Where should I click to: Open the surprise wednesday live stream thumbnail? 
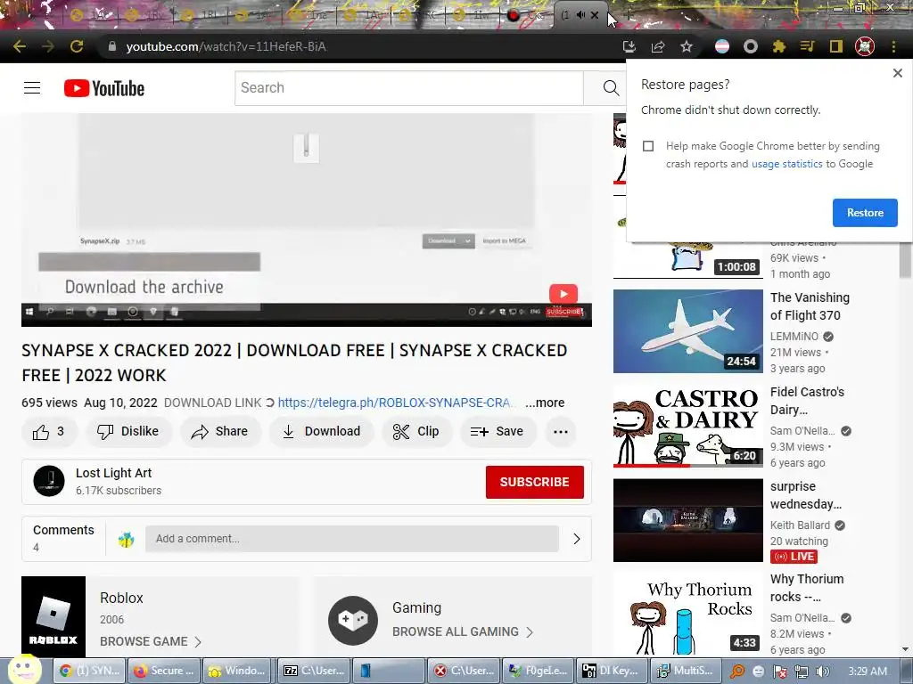pyautogui.click(x=687, y=520)
